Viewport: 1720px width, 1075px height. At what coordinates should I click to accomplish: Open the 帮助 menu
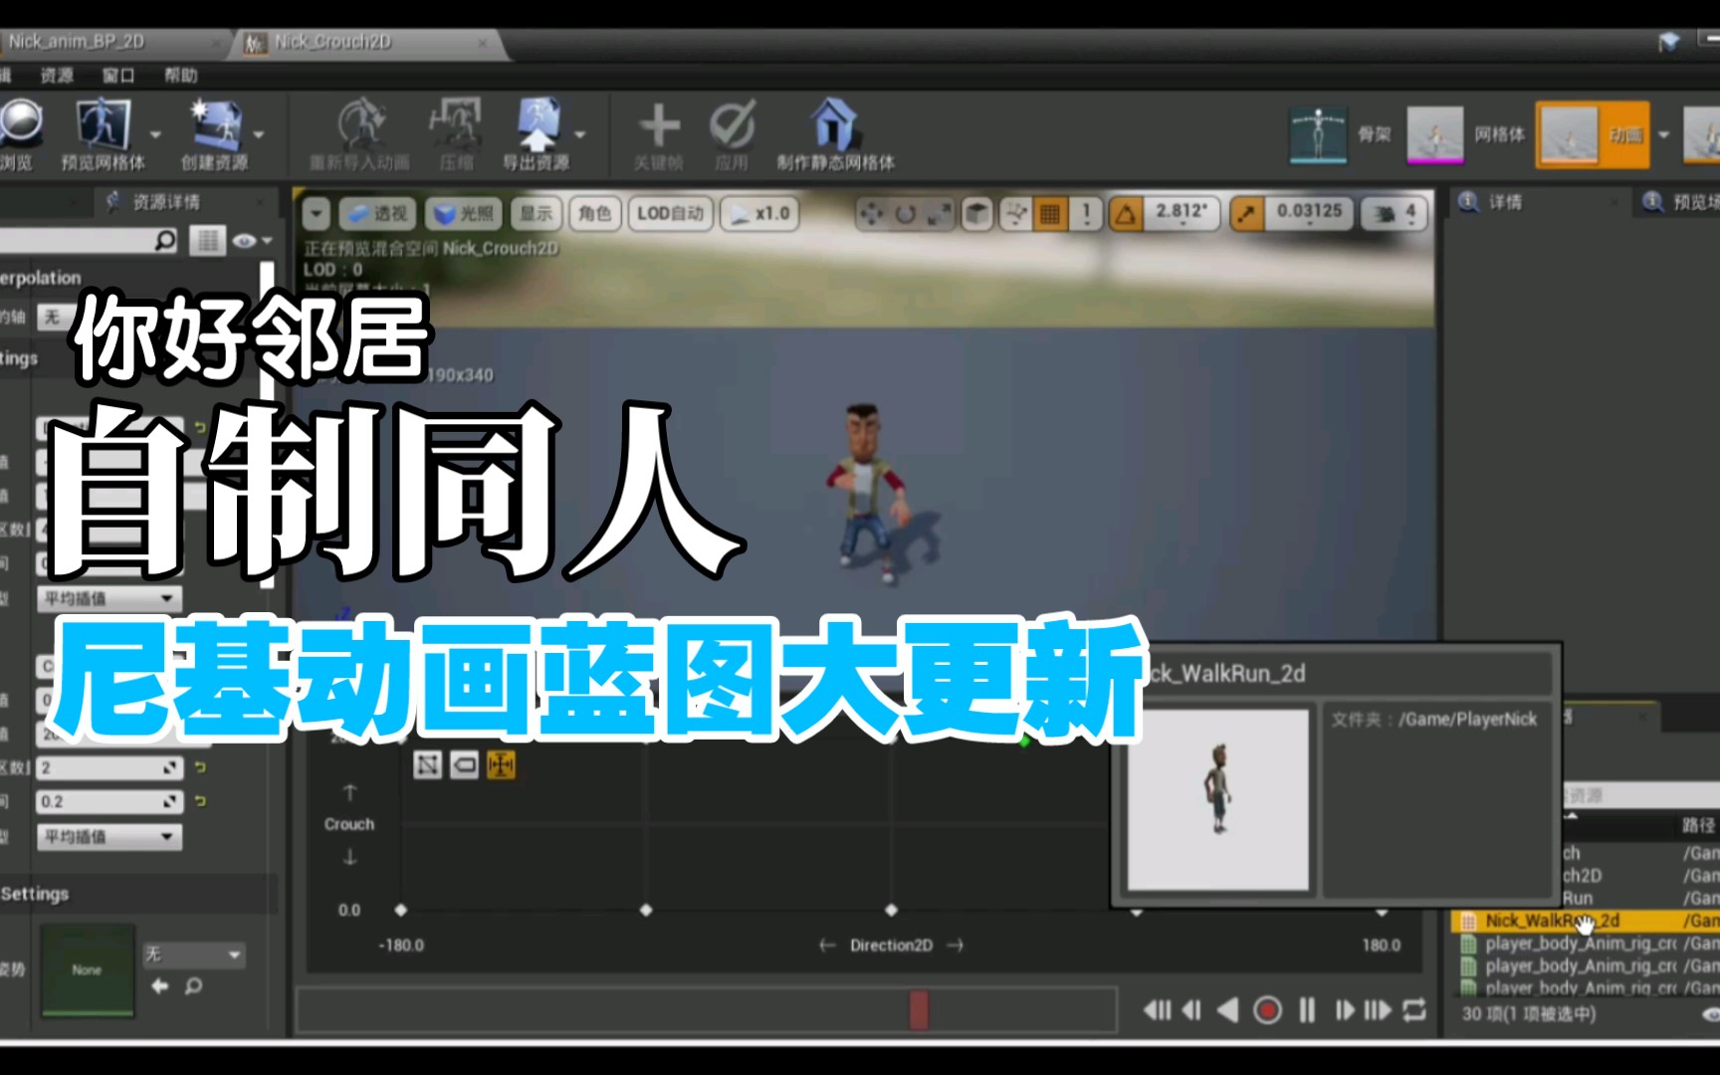[x=180, y=76]
